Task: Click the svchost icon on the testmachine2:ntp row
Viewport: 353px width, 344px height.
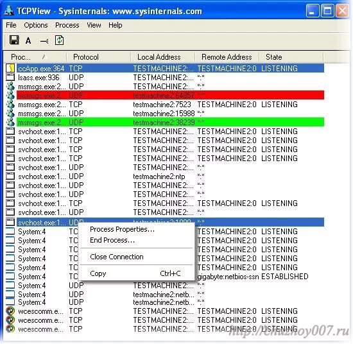Action: [10, 176]
